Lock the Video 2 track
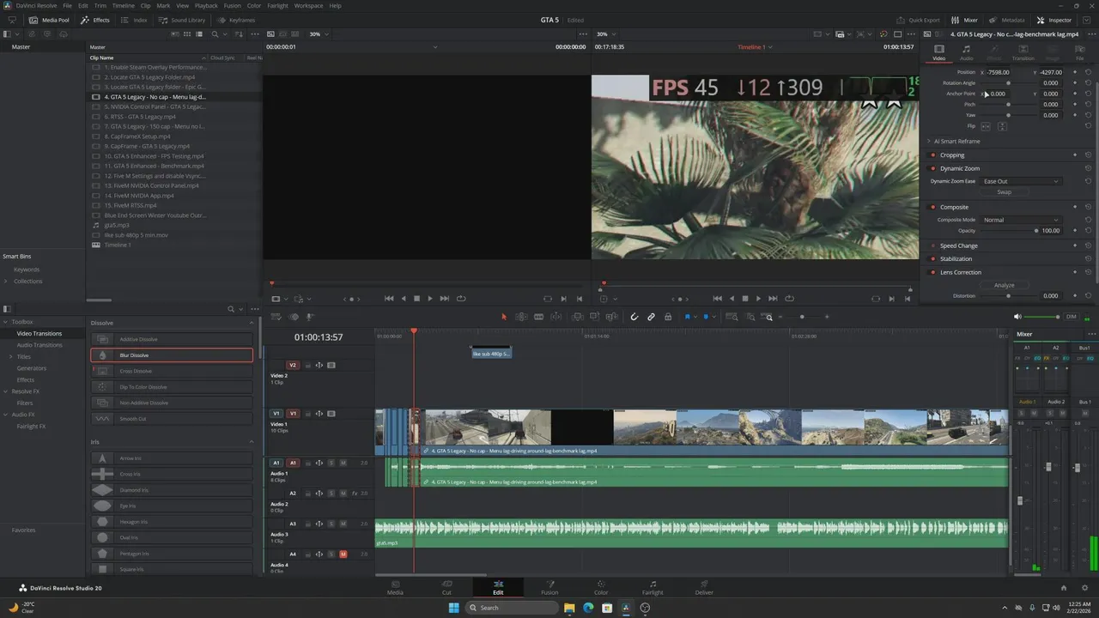This screenshot has width=1099, height=618. (x=307, y=365)
